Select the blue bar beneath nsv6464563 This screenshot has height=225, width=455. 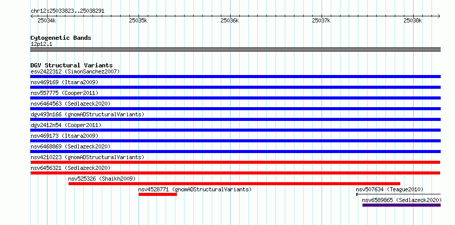pos(235,109)
